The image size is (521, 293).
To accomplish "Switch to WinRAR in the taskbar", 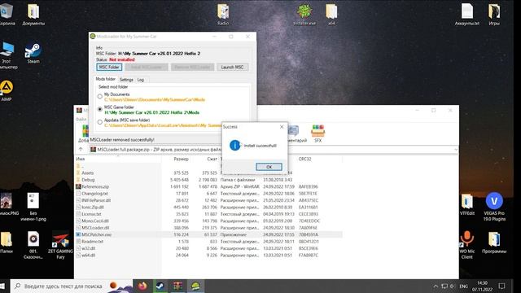I will [177, 286].
